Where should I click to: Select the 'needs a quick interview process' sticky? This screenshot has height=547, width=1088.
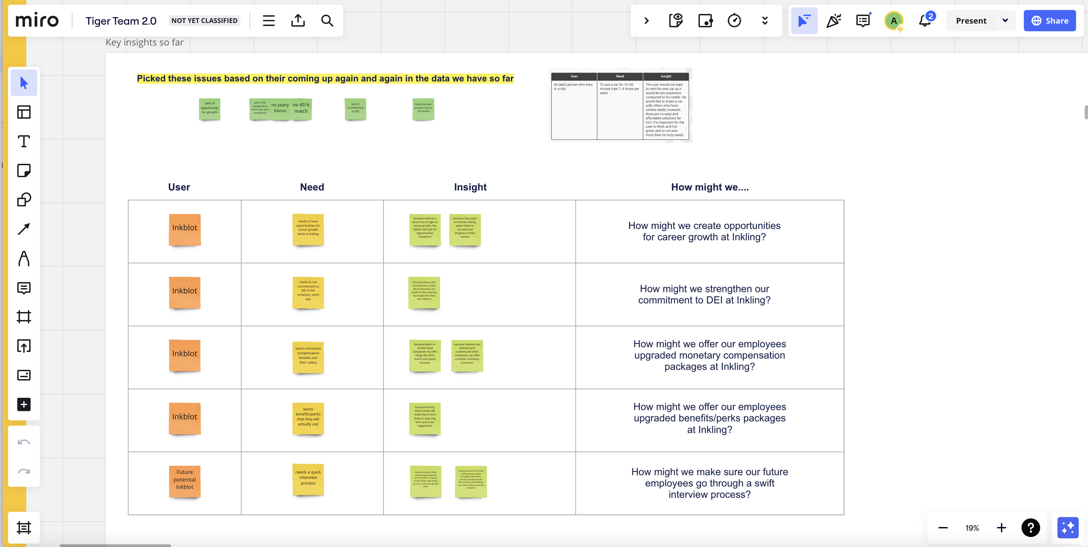coord(308,480)
